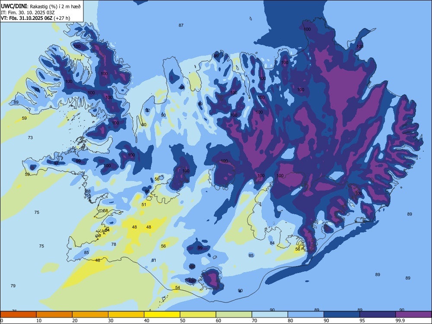The width and height of the screenshot is (432, 324).
Task: Click the 'UWC/DINI' title text
Action: 14,6
